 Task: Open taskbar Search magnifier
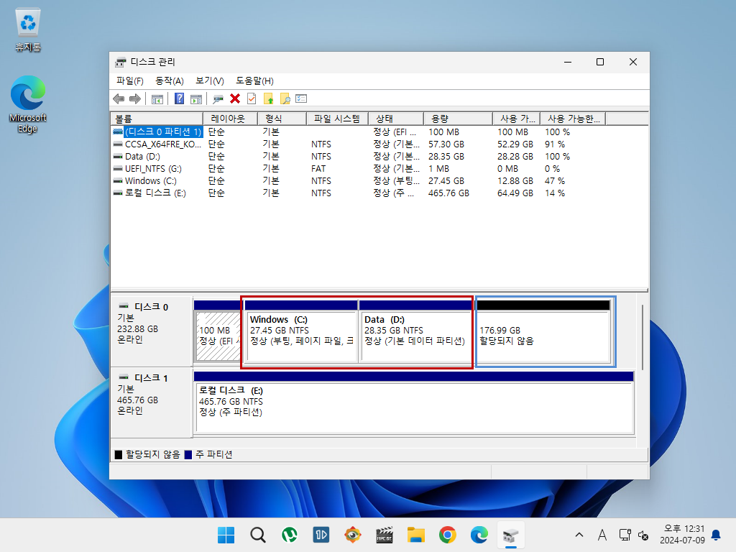click(258, 535)
